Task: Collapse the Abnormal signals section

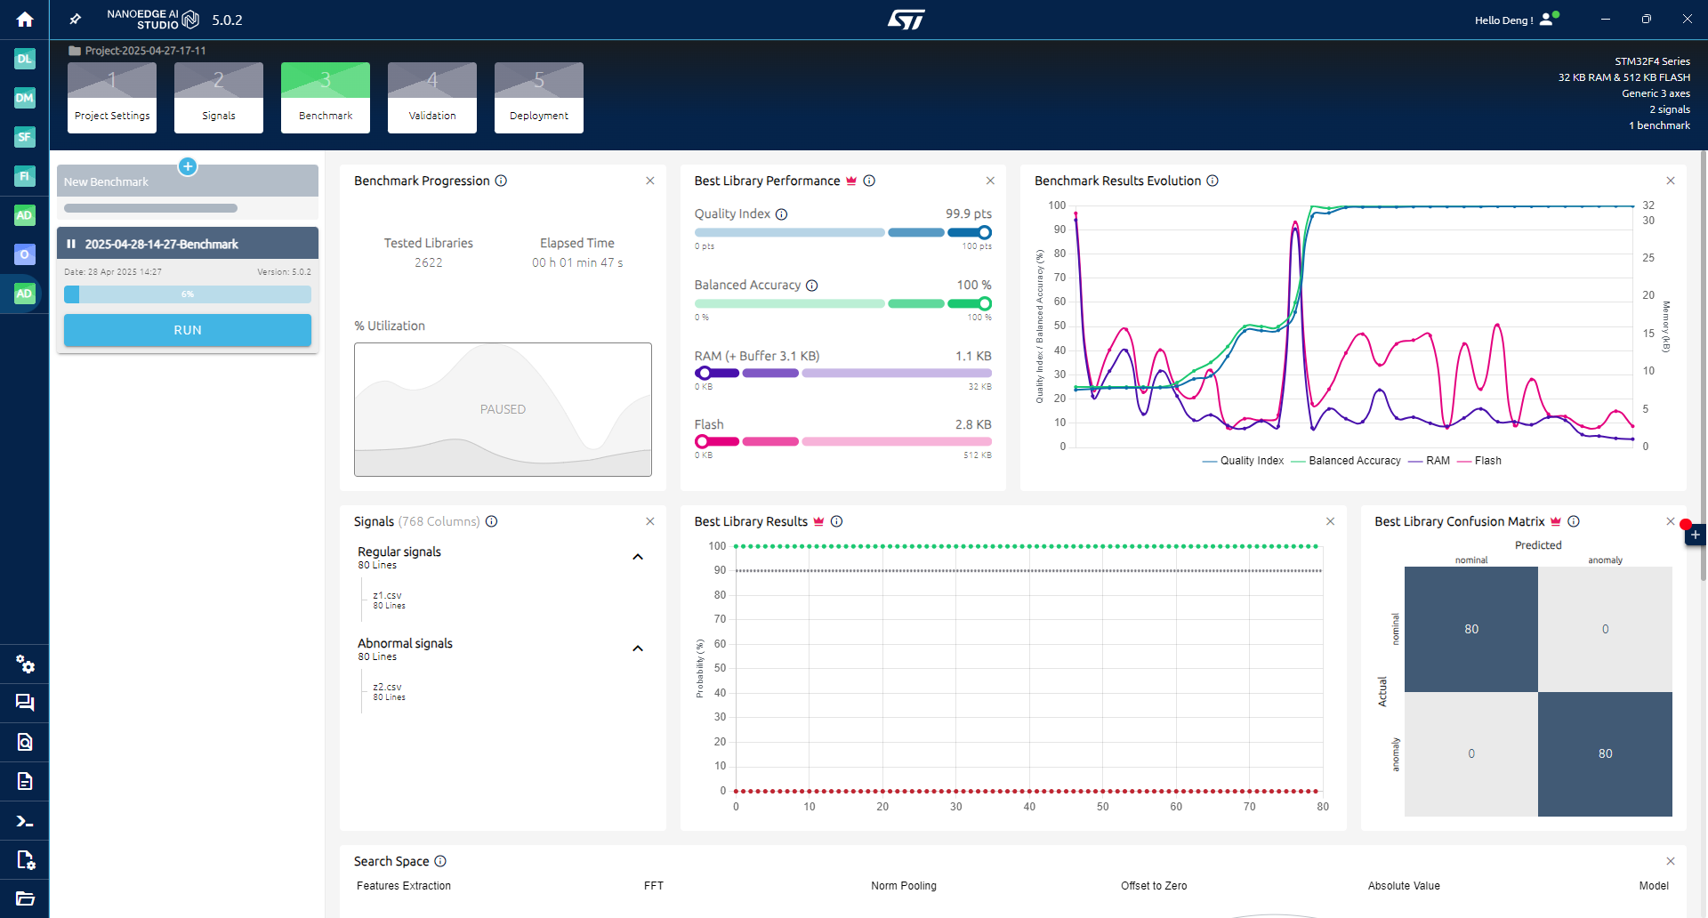Action: coord(638,648)
